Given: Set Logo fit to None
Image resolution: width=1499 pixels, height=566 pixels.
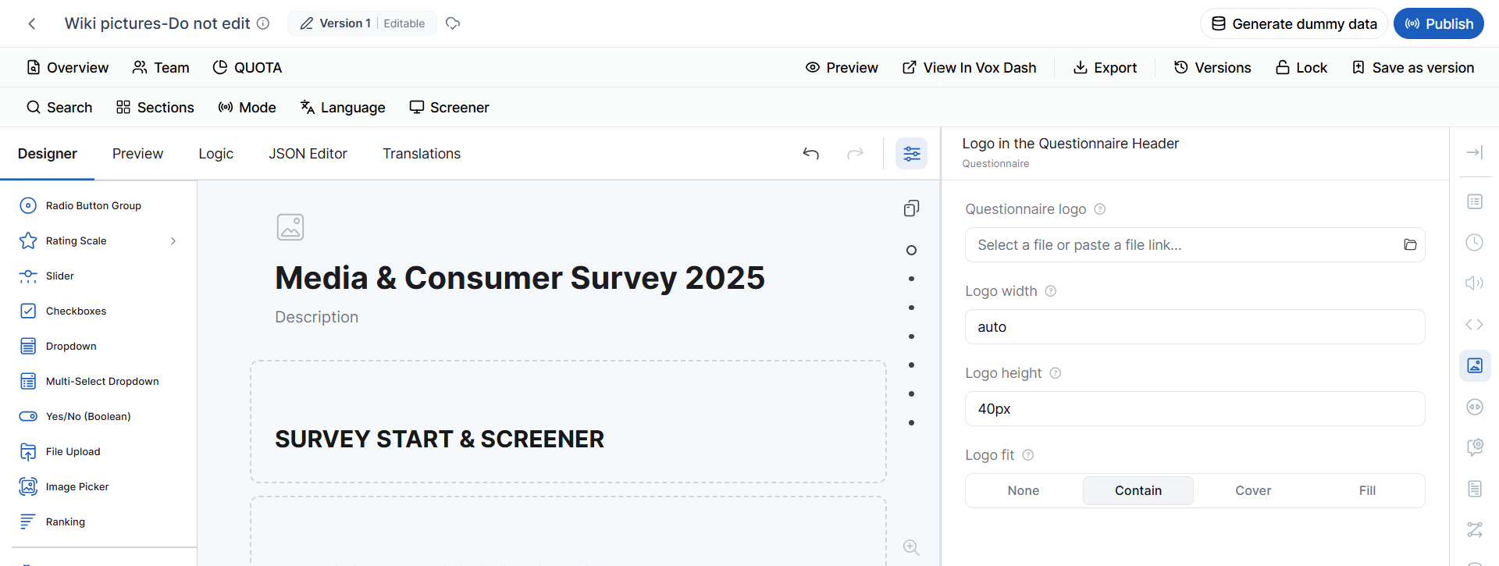Looking at the screenshot, I should click(1024, 491).
